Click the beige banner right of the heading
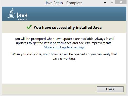This screenshot has height=96, width=128. tap(114, 27)
